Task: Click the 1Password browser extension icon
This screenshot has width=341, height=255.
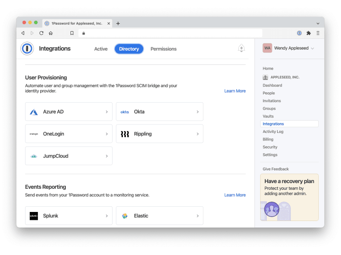Action: [x=299, y=33]
